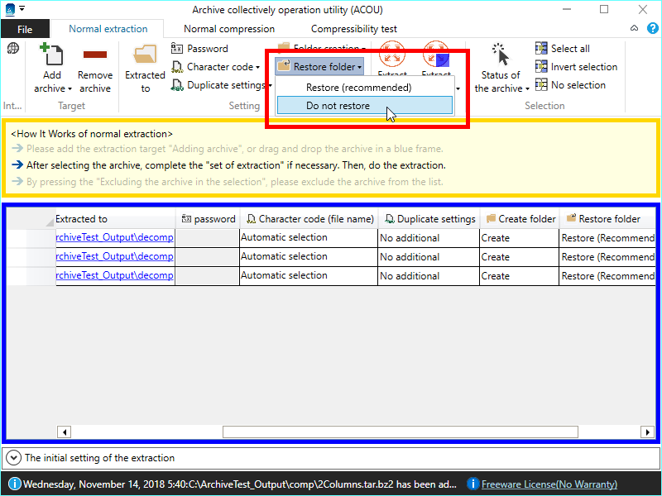Click the Remove archive icon
The image size is (662, 496).
[95, 55]
